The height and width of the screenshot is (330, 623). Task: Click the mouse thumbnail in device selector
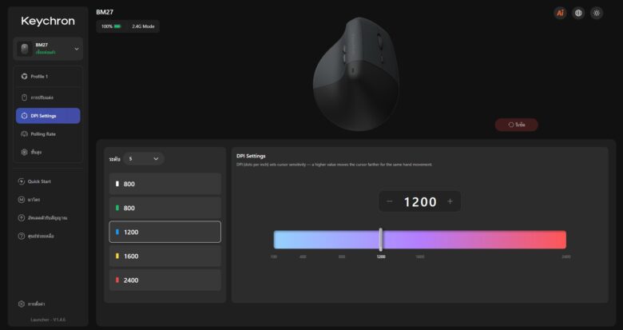click(x=25, y=49)
